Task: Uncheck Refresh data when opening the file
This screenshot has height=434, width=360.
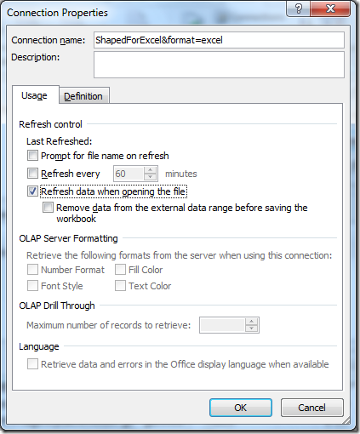Action: click(32, 191)
